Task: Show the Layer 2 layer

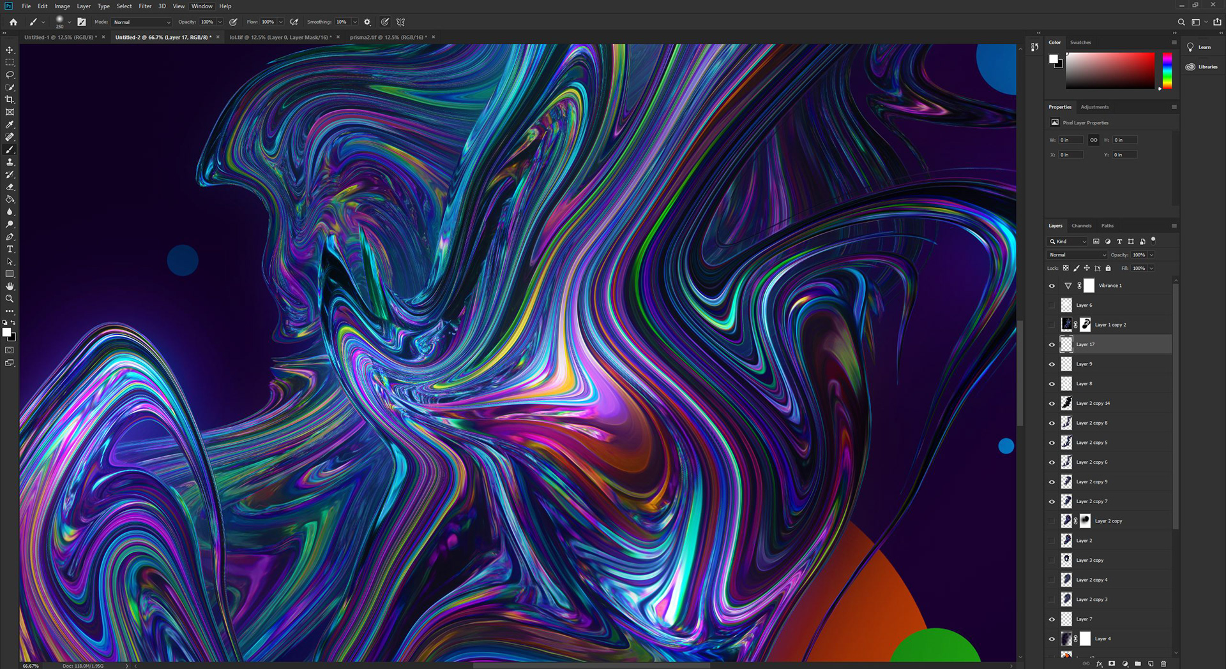Action: (x=1052, y=541)
